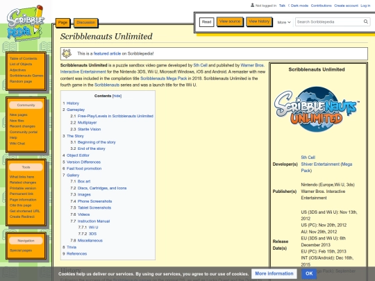Viewport: 375px width, 281px height.
Task: Open Community portal
Action: pos(24,132)
